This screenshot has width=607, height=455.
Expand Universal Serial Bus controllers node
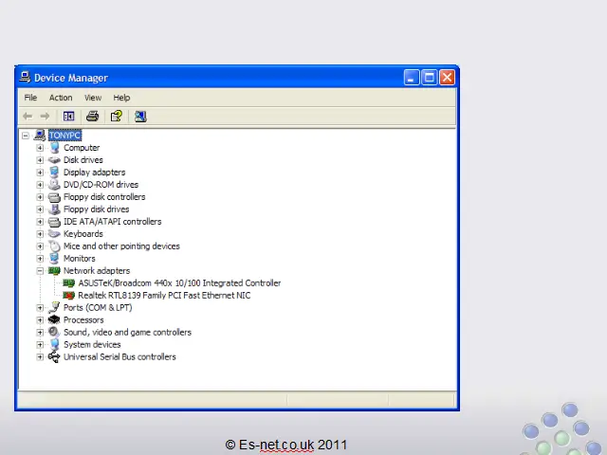40,356
